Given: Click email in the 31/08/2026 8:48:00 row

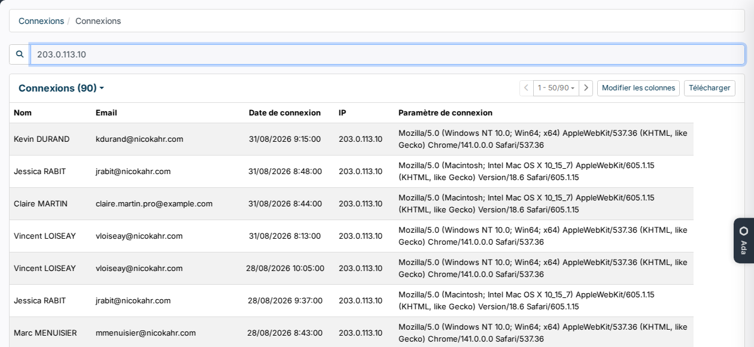Looking at the screenshot, I should tap(133, 171).
